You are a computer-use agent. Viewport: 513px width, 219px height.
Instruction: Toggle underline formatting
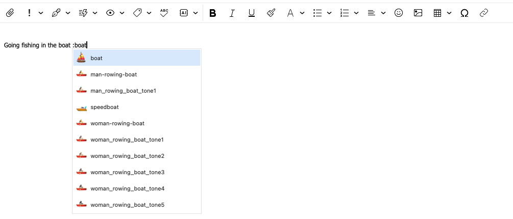(251, 13)
